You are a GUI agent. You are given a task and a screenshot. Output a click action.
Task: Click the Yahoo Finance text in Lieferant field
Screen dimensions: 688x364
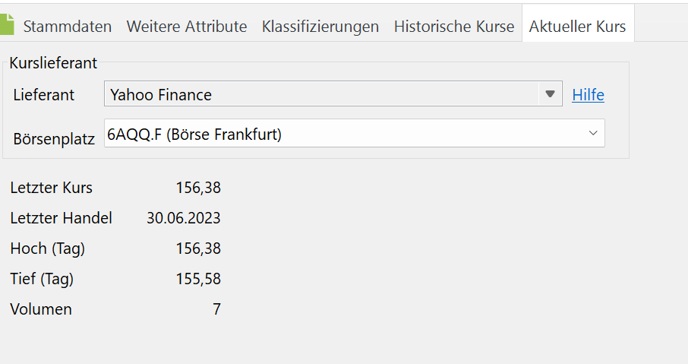[x=161, y=95]
